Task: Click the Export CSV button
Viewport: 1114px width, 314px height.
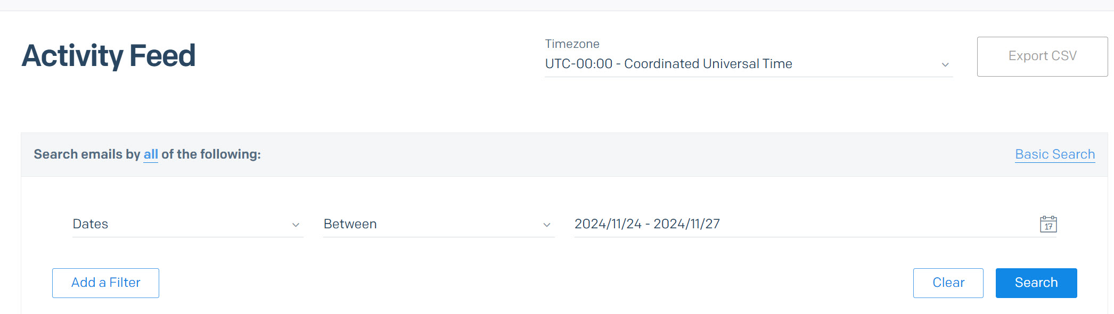Action: (x=1042, y=56)
